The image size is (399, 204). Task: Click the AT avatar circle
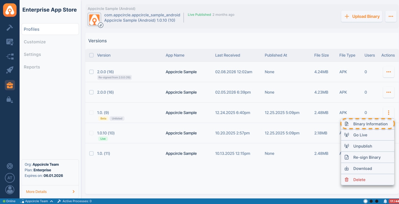click(10, 178)
